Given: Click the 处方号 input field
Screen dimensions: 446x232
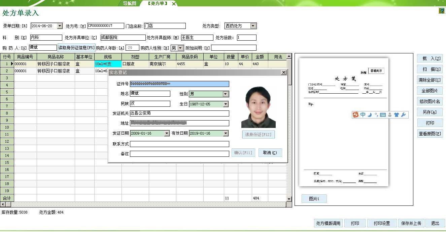Looking at the screenshot, I should (106, 26).
